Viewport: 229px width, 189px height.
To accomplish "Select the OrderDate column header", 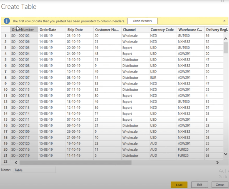I will [x=52, y=30].
